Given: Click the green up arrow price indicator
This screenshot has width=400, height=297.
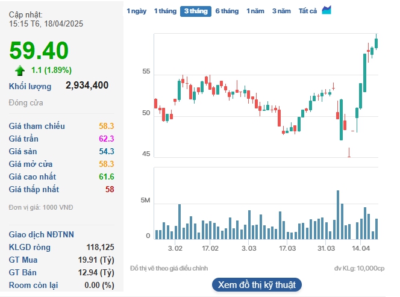Looking at the screenshot, I should point(20,70).
